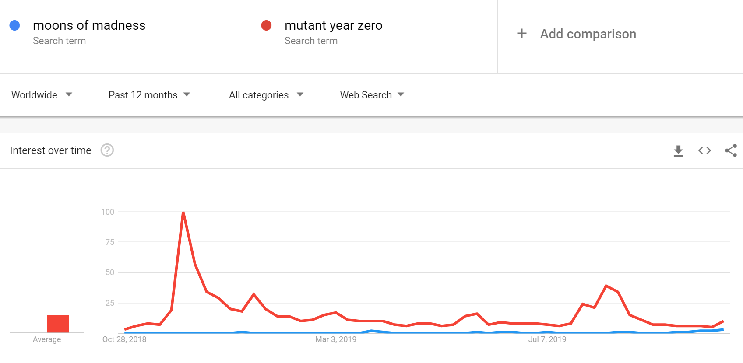Screen dimensions: 743x363
Task: Open the Past 12 months time range dropdown
Action: pos(149,95)
